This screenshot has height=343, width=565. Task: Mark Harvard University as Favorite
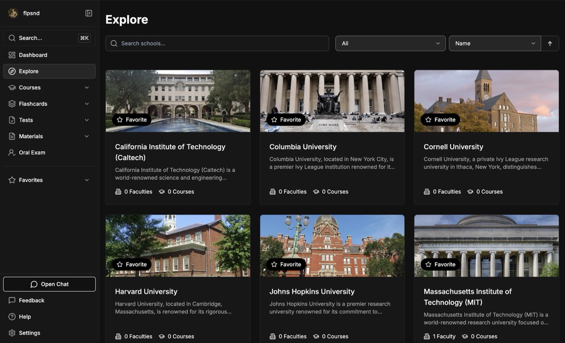pyautogui.click(x=132, y=265)
